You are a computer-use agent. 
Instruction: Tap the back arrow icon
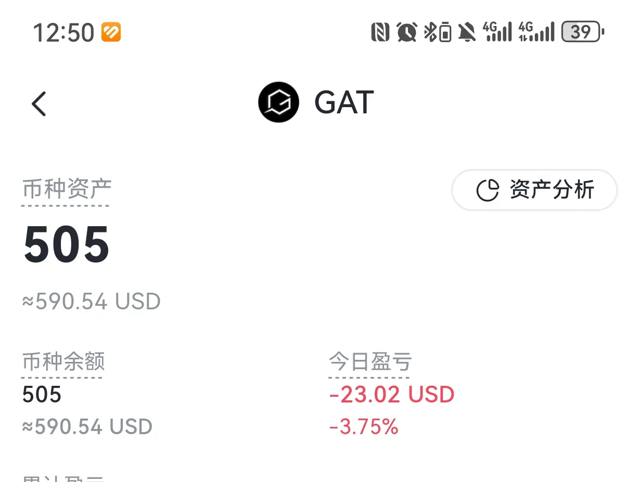tap(39, 103)
